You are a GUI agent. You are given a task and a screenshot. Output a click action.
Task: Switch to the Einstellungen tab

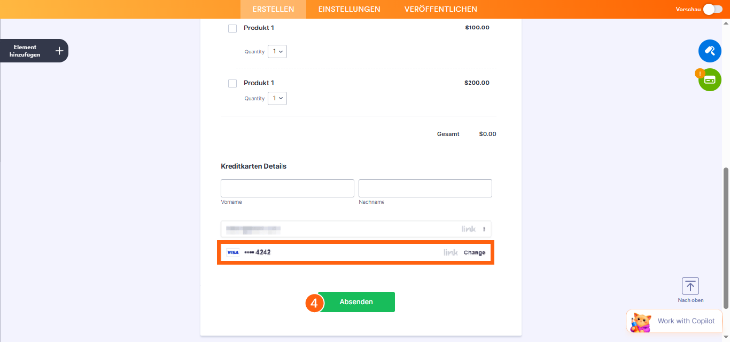tap(349, 9)
